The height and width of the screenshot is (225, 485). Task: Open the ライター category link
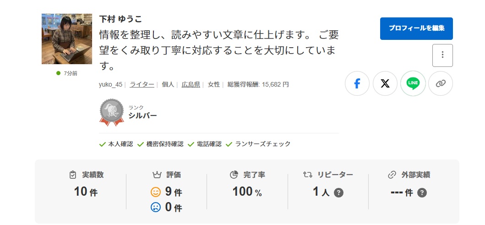coord(142,84)
